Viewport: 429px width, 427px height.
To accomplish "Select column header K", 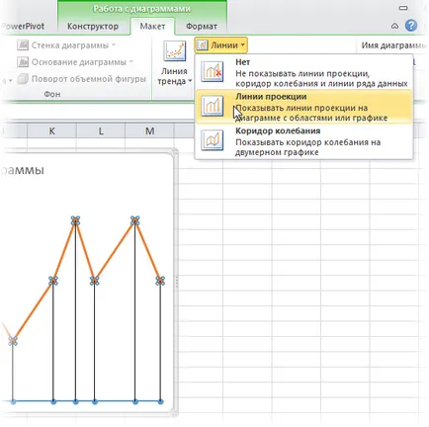I will click(x=51, y=131).
